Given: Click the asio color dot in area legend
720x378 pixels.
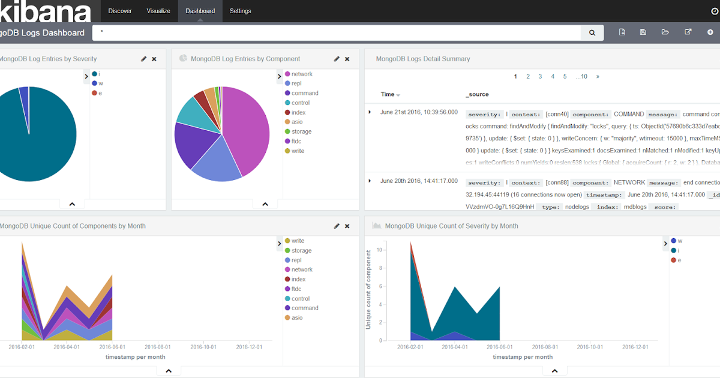Looking at the screenshot, I should (x=287, y=317).
